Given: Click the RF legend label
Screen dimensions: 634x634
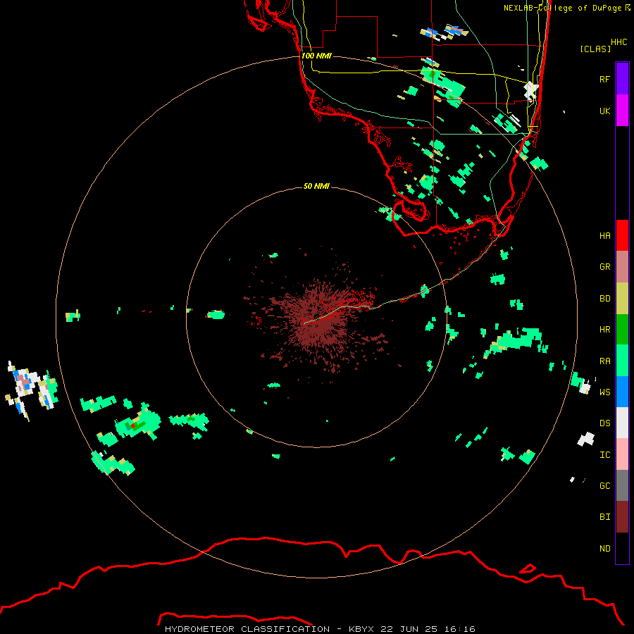Looking at the screenshot, I should click(x=604, y=80).
